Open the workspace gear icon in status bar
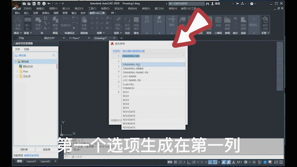297x167 pixels. click(x=246, y=162)
